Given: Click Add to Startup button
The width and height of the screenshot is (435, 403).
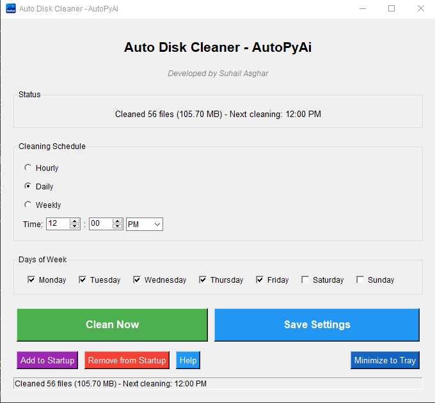Looking at the screenshot, I should point(47,360).
